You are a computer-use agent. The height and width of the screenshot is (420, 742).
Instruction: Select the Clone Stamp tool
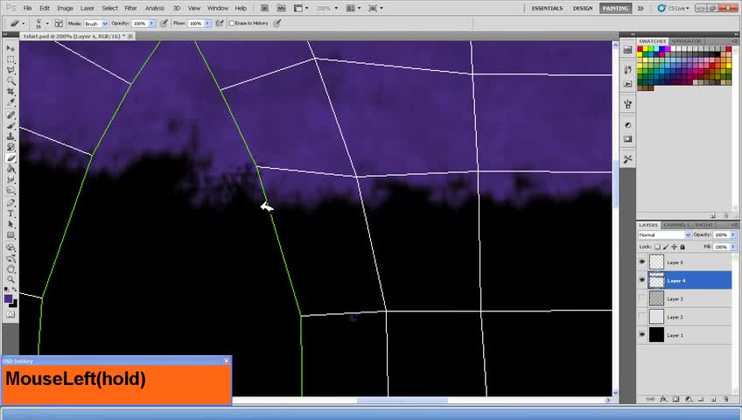click(x=10, y=136)
